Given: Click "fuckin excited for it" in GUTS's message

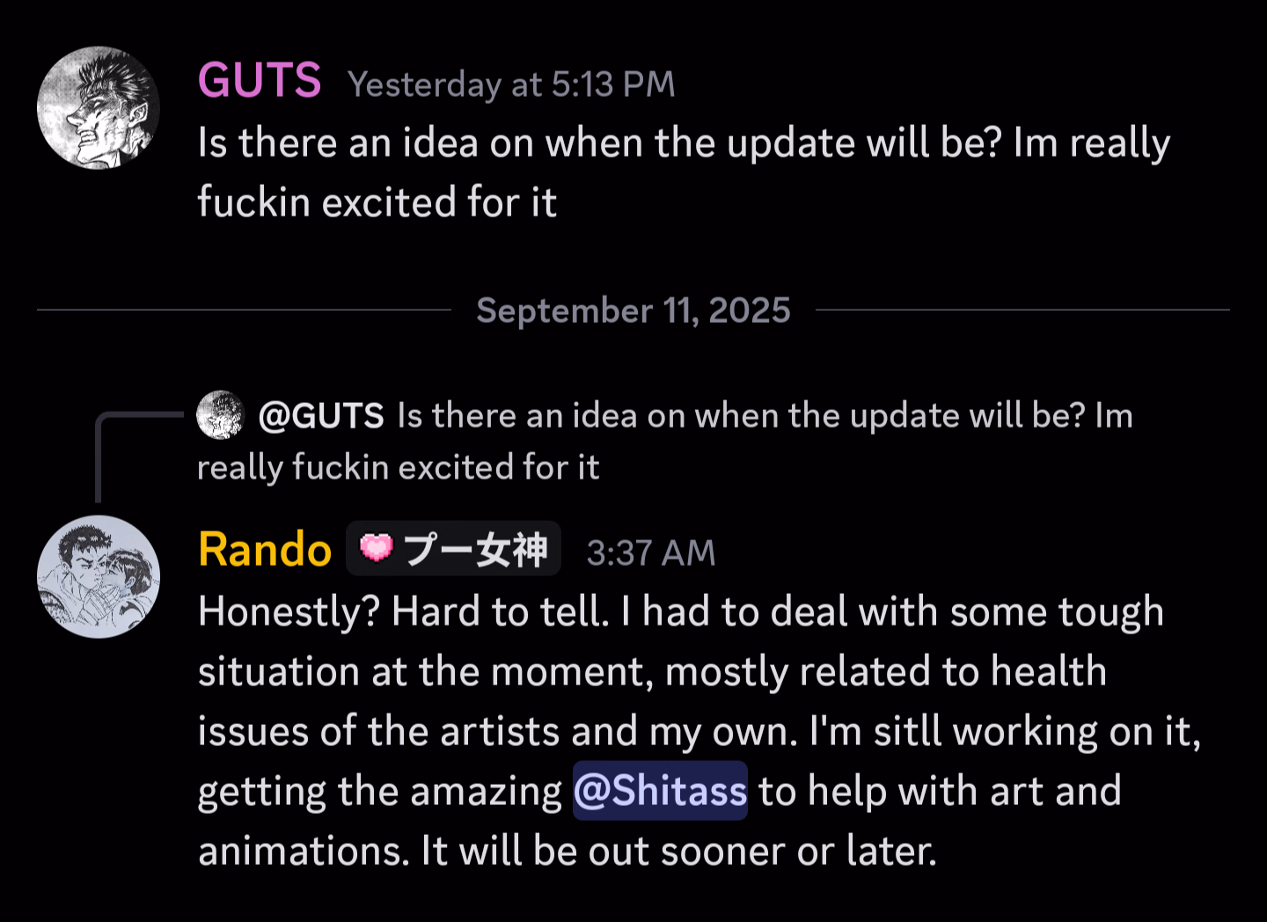Looking at the screenshot, I should pyautogui.click(x=377, y=202).
